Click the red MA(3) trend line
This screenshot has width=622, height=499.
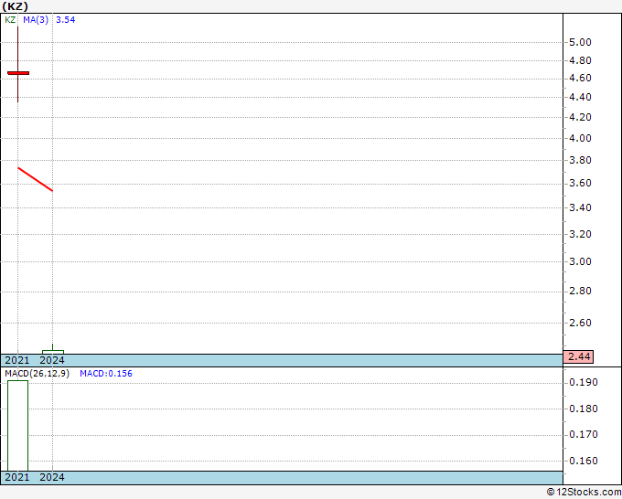[x=36, y=179]
